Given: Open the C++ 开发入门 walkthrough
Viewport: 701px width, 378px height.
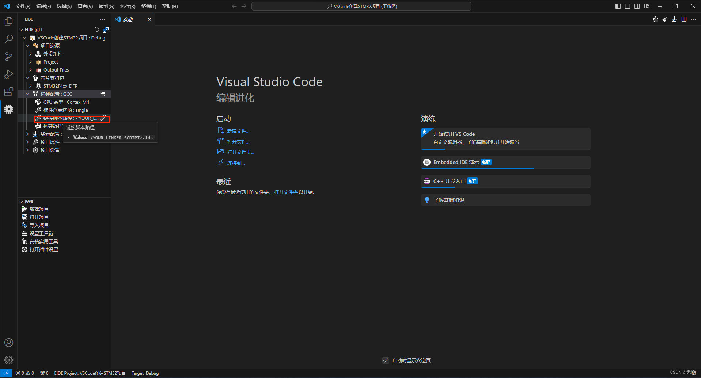Looking at the screenshot, I should click(505, 182).
